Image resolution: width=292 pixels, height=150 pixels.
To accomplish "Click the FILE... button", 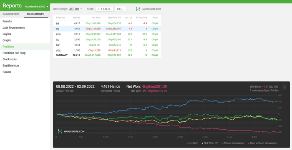I will [x=121, y=9].
